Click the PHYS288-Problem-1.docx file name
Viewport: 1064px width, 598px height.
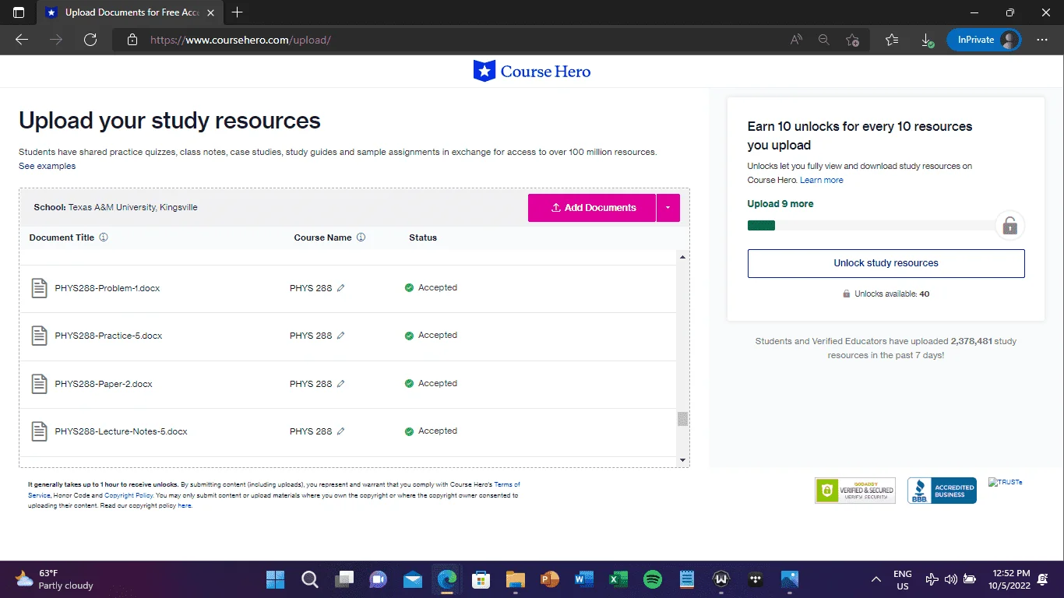pos(107,288)
